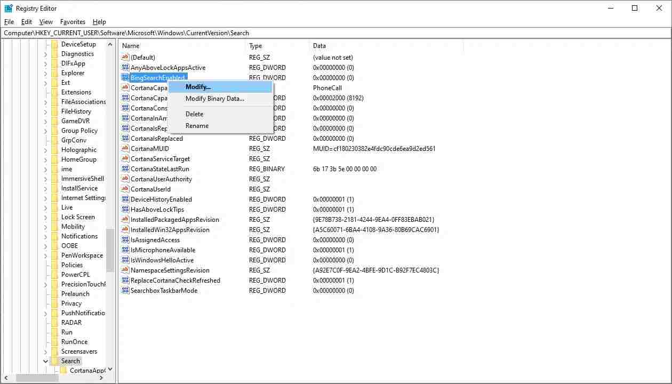The image size is (672, 384).
Task: Click the icon beside InstalledWin32AppsRevision
Action: click(126, 229)
